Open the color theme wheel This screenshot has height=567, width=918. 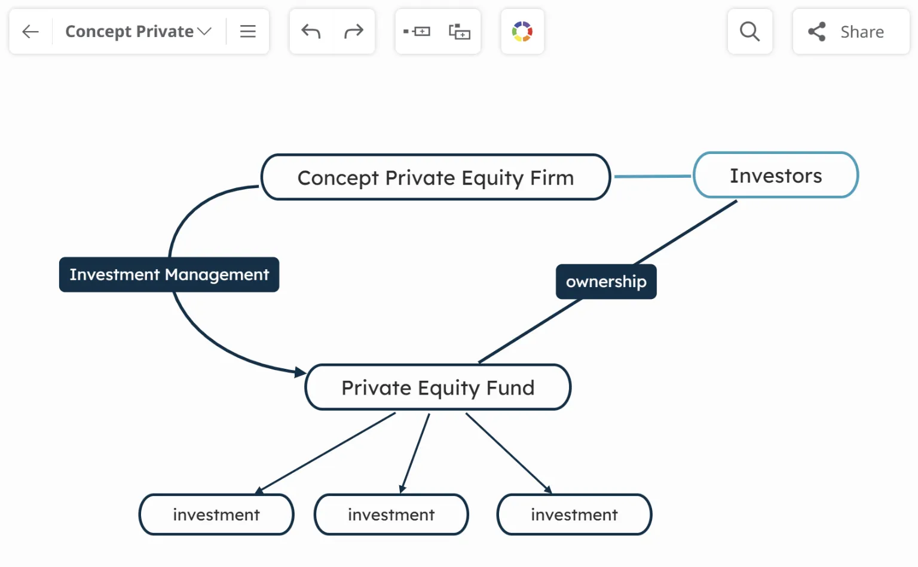click(522, 32)
